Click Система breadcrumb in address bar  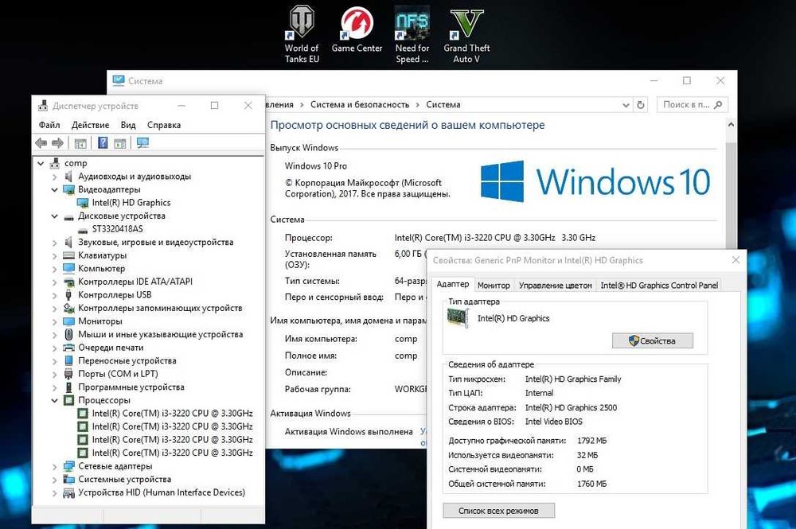pos(443,104)
